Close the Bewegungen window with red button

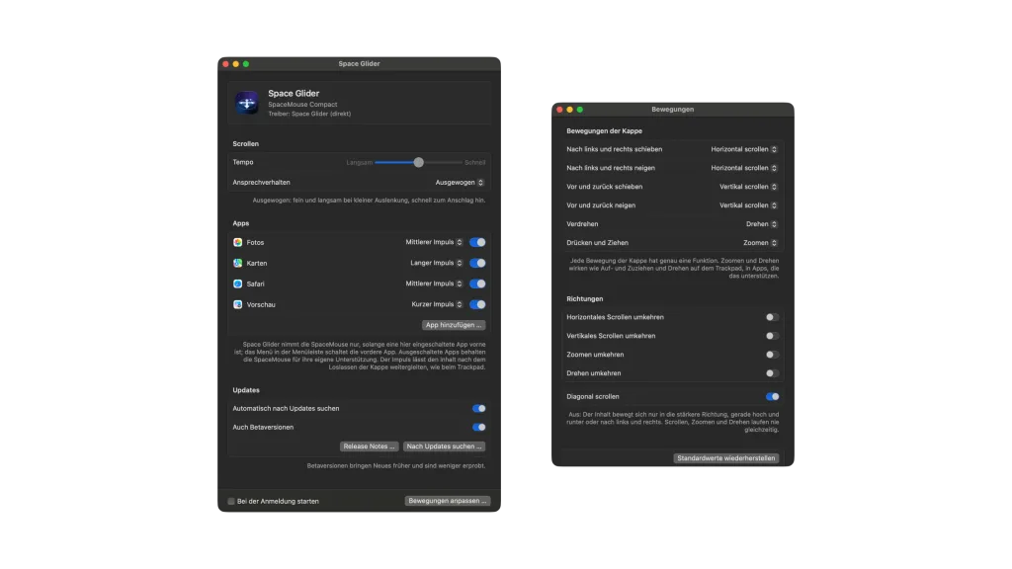click(559, 110)
